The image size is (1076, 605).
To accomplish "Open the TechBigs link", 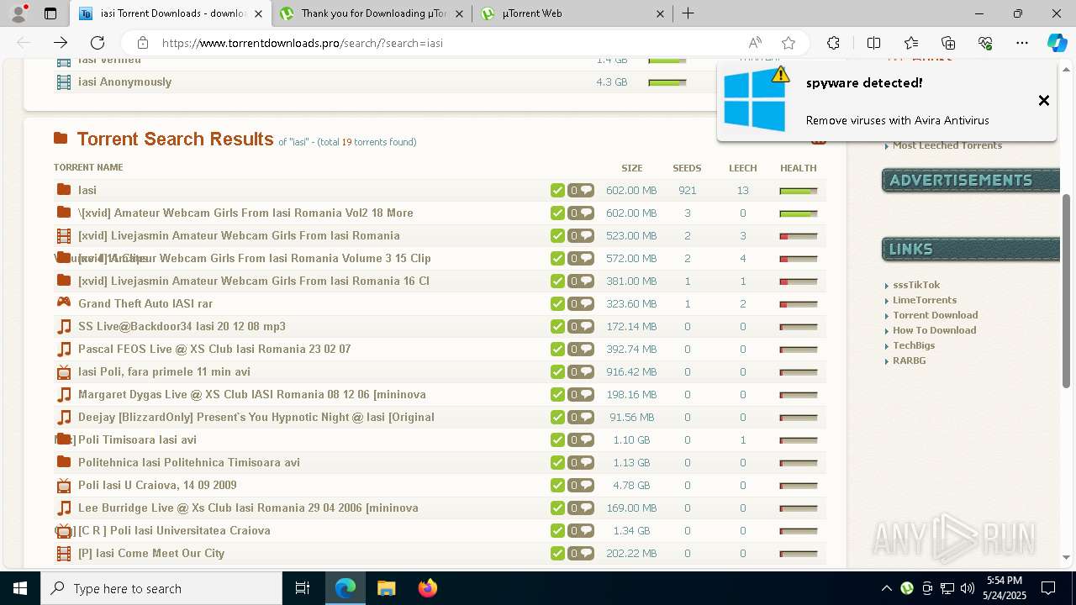I will 914,345.
